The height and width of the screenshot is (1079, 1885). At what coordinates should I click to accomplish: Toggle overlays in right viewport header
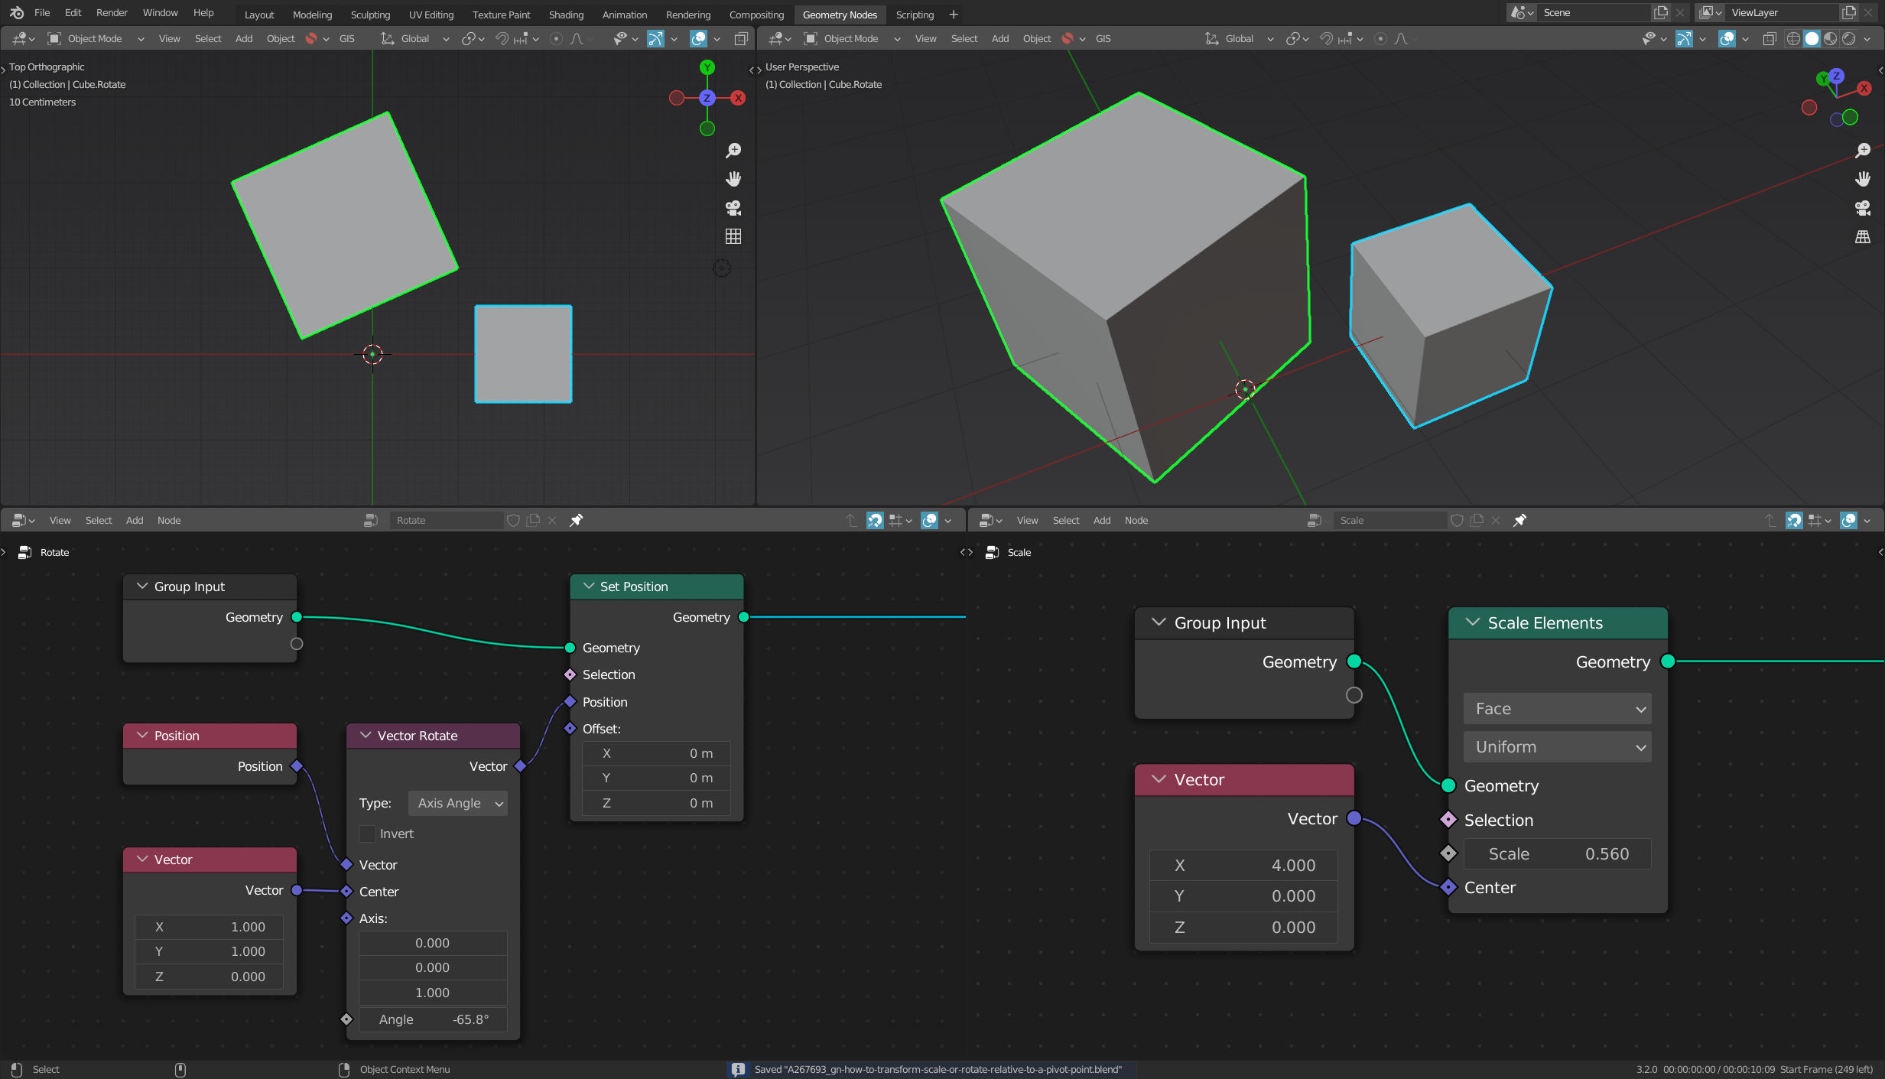[x=1727, y=39]
